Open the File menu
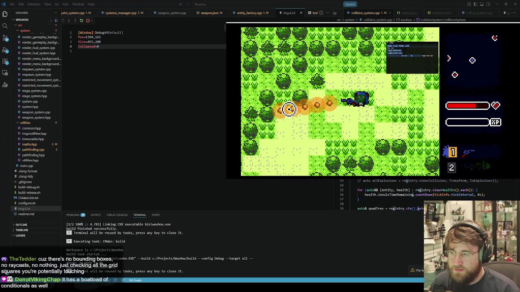 click(12, 4)
